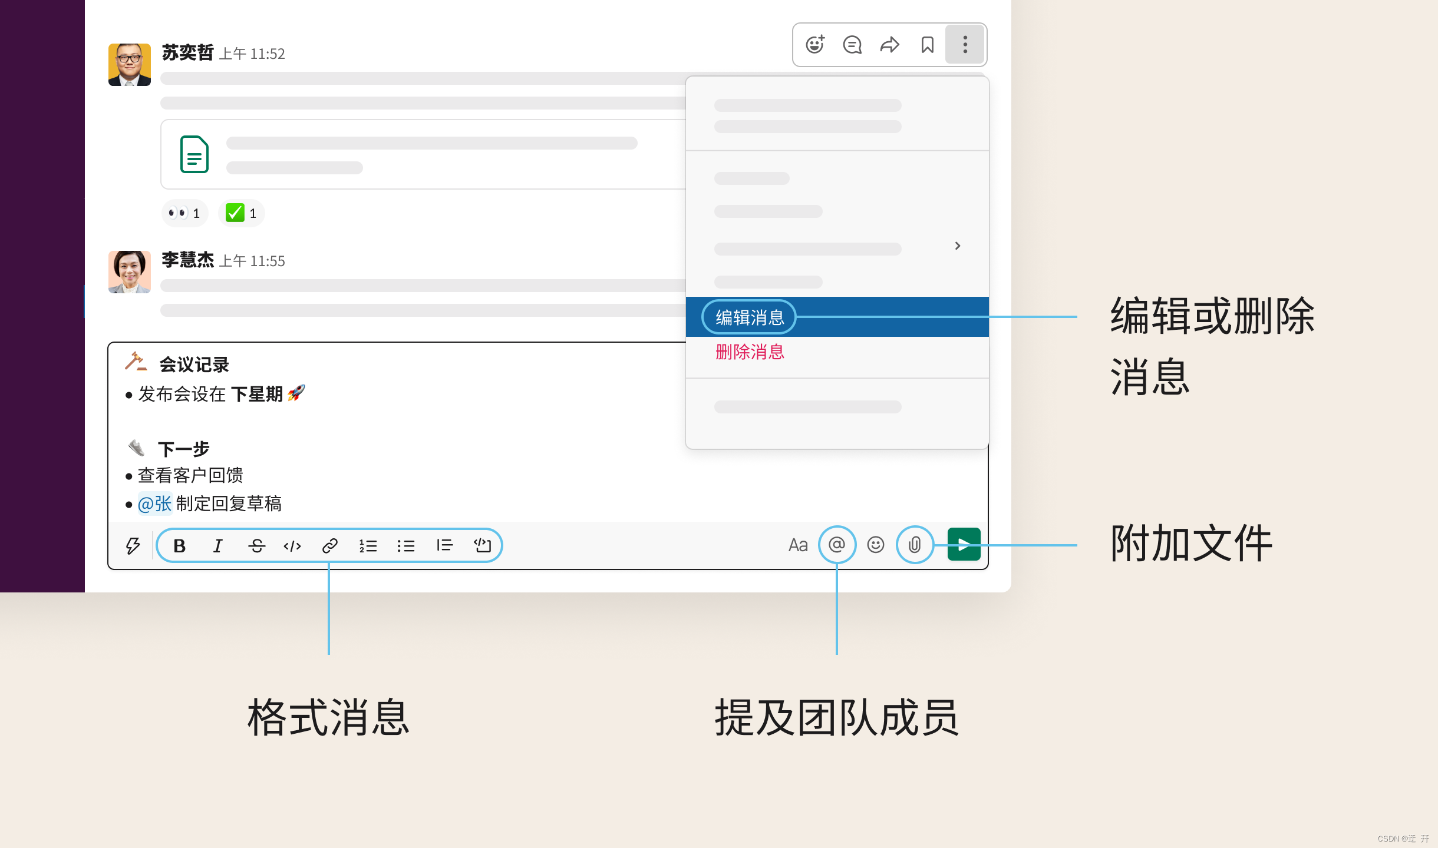Screen dimensions: 1438x848
Task: Insert a blockquote
Action: [x=444, y=546]
